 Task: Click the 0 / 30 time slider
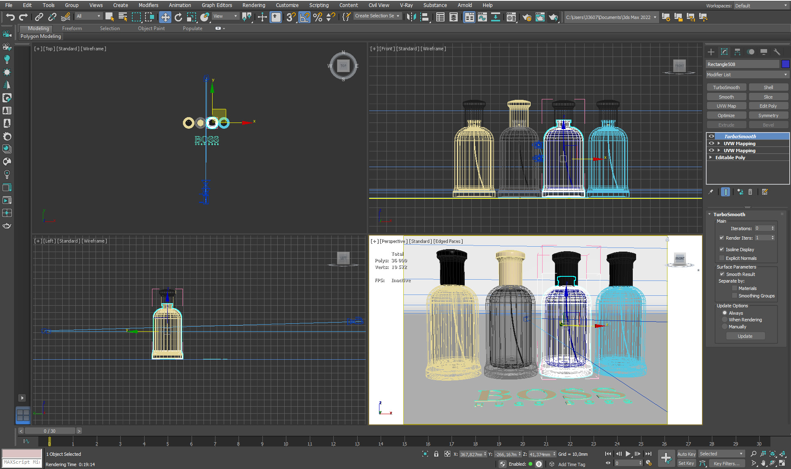50,431
